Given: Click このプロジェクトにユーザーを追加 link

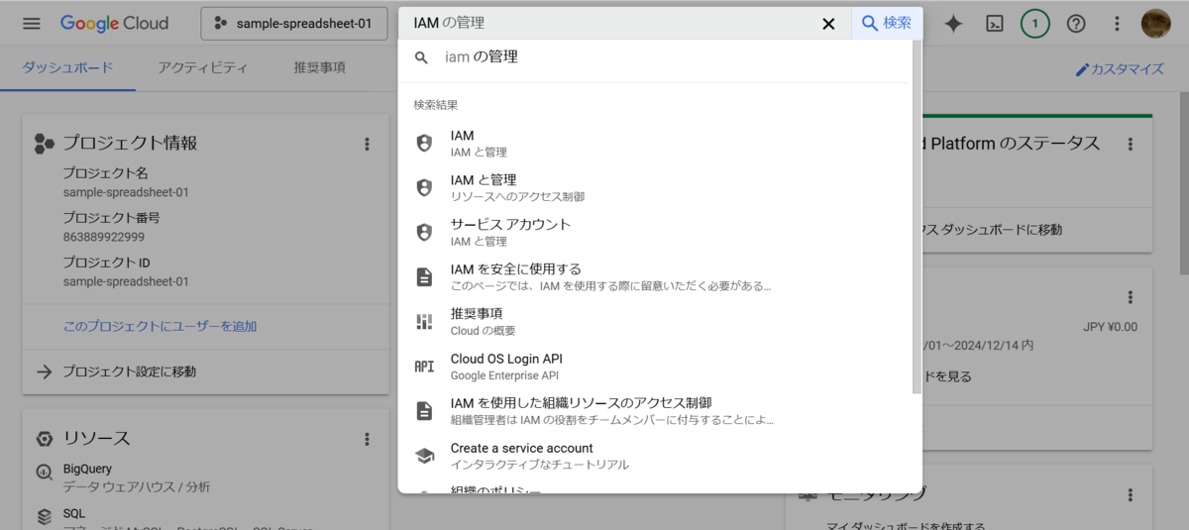Looking at the screenshot, I should 160,326.
